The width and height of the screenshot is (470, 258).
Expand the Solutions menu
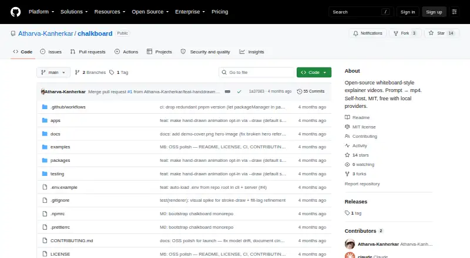tap(74, 12)
